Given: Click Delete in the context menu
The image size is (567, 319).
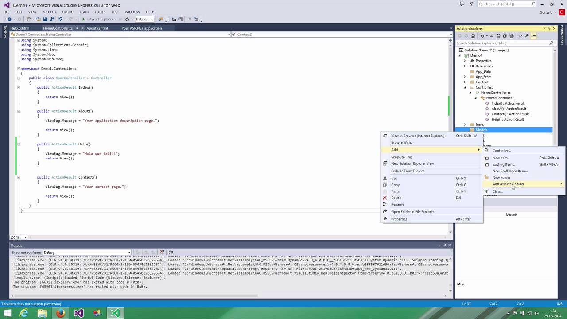Looking at the screenshot, I should point(396,198).
